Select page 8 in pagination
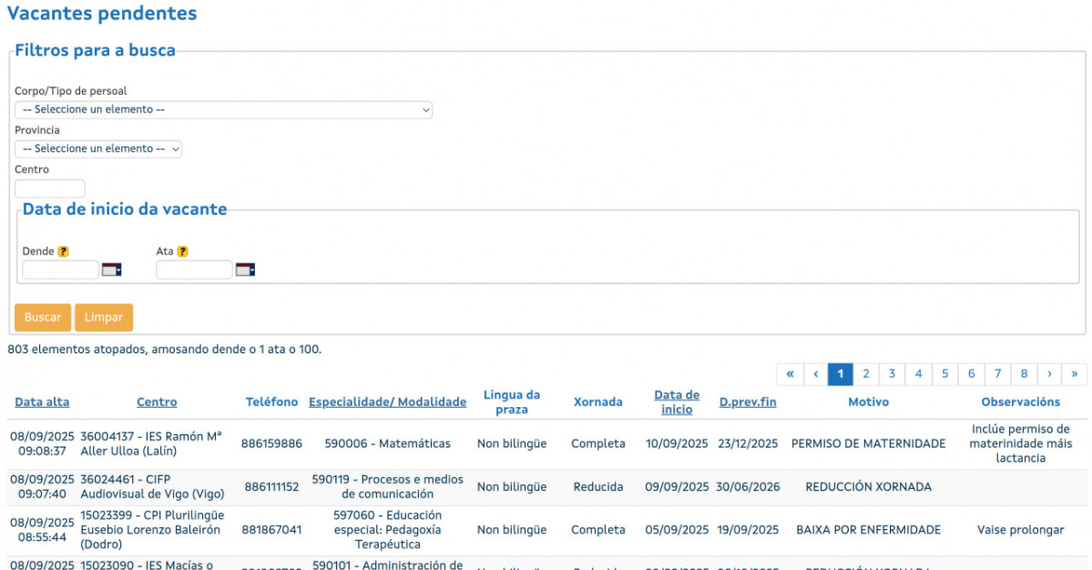This screenshot has width=1092, height=570. point(1024,374)
